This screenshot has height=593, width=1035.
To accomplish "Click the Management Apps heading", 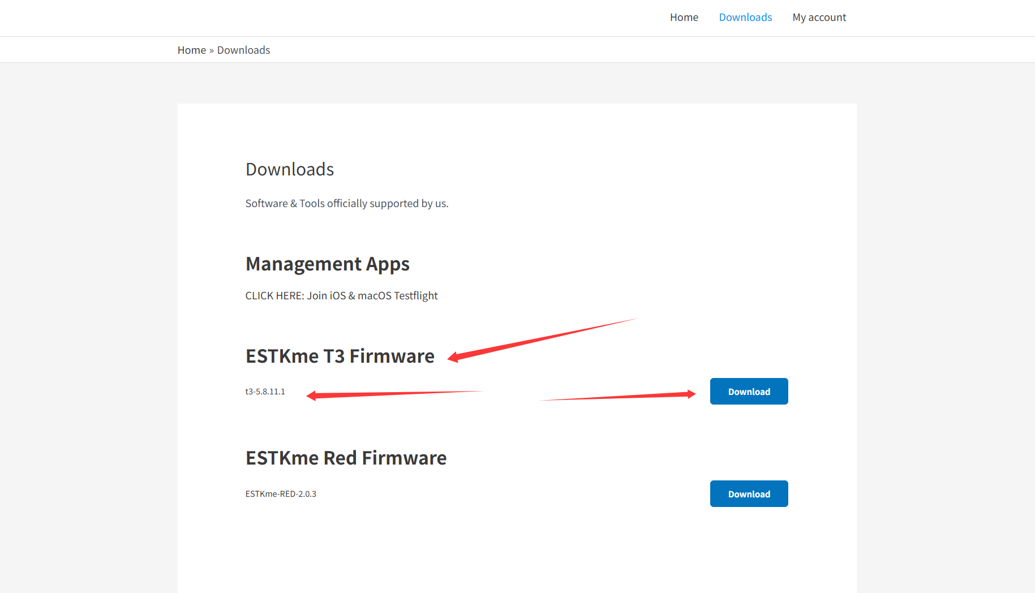I will click(x=327, y=264).
